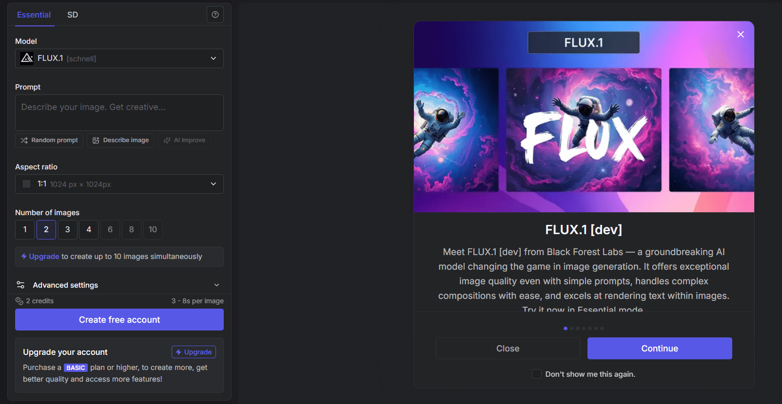The height and width of the screenshot is (404, 782).
Task: Switch to the SD tab
Action: (73, 15)
